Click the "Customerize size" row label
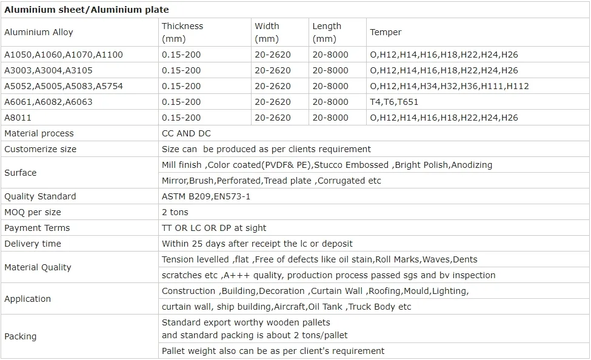 41,149
